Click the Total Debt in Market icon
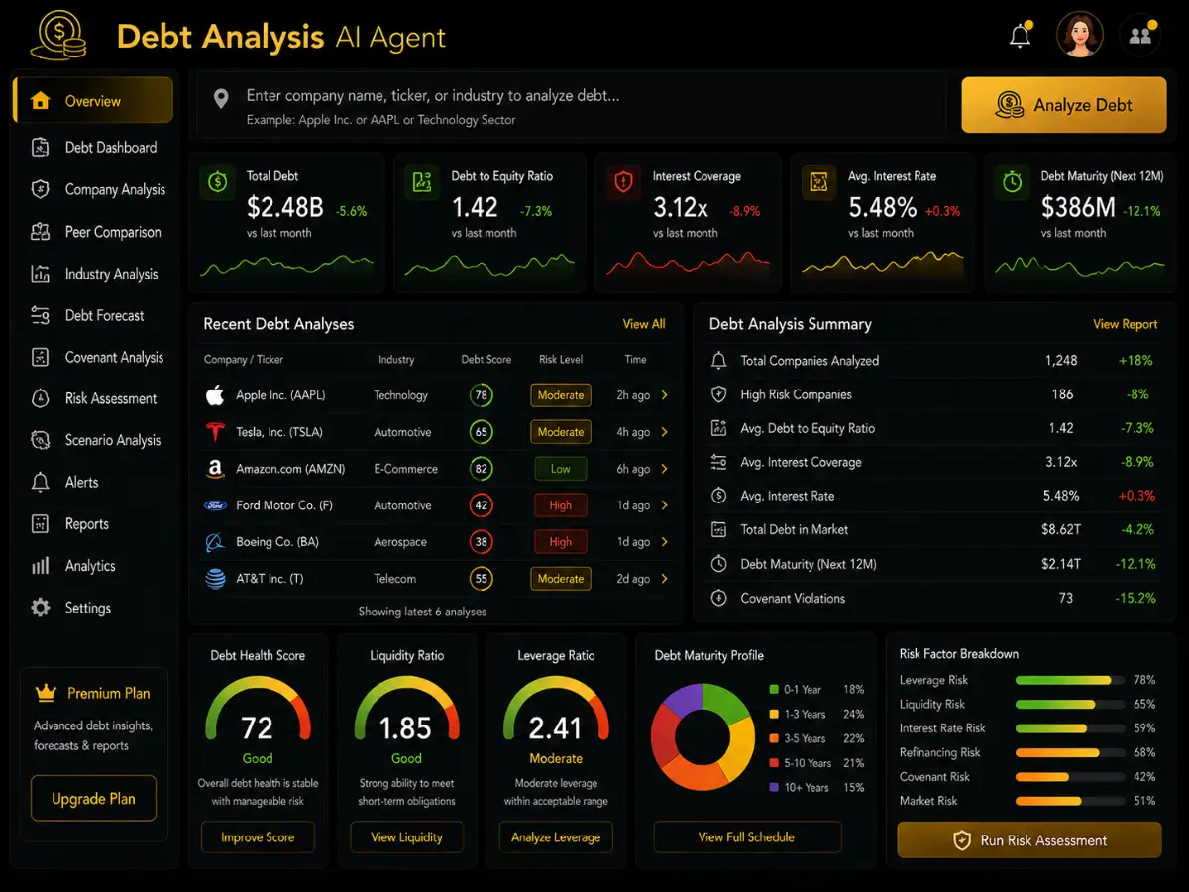The width and height of the screenshot is (1189, 892). [x=719, y=529]
